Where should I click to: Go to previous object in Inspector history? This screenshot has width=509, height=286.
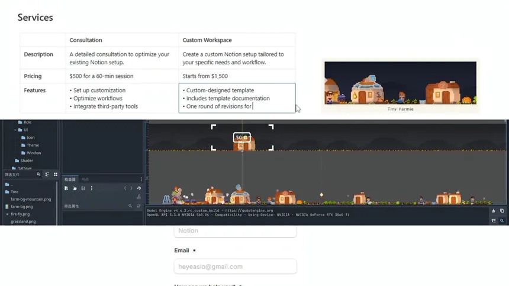click(125, 188)
